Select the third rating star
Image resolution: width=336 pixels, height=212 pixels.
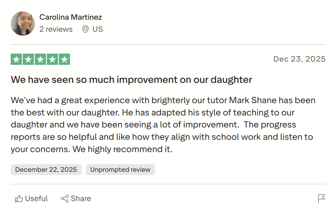(x=40, y=59)
